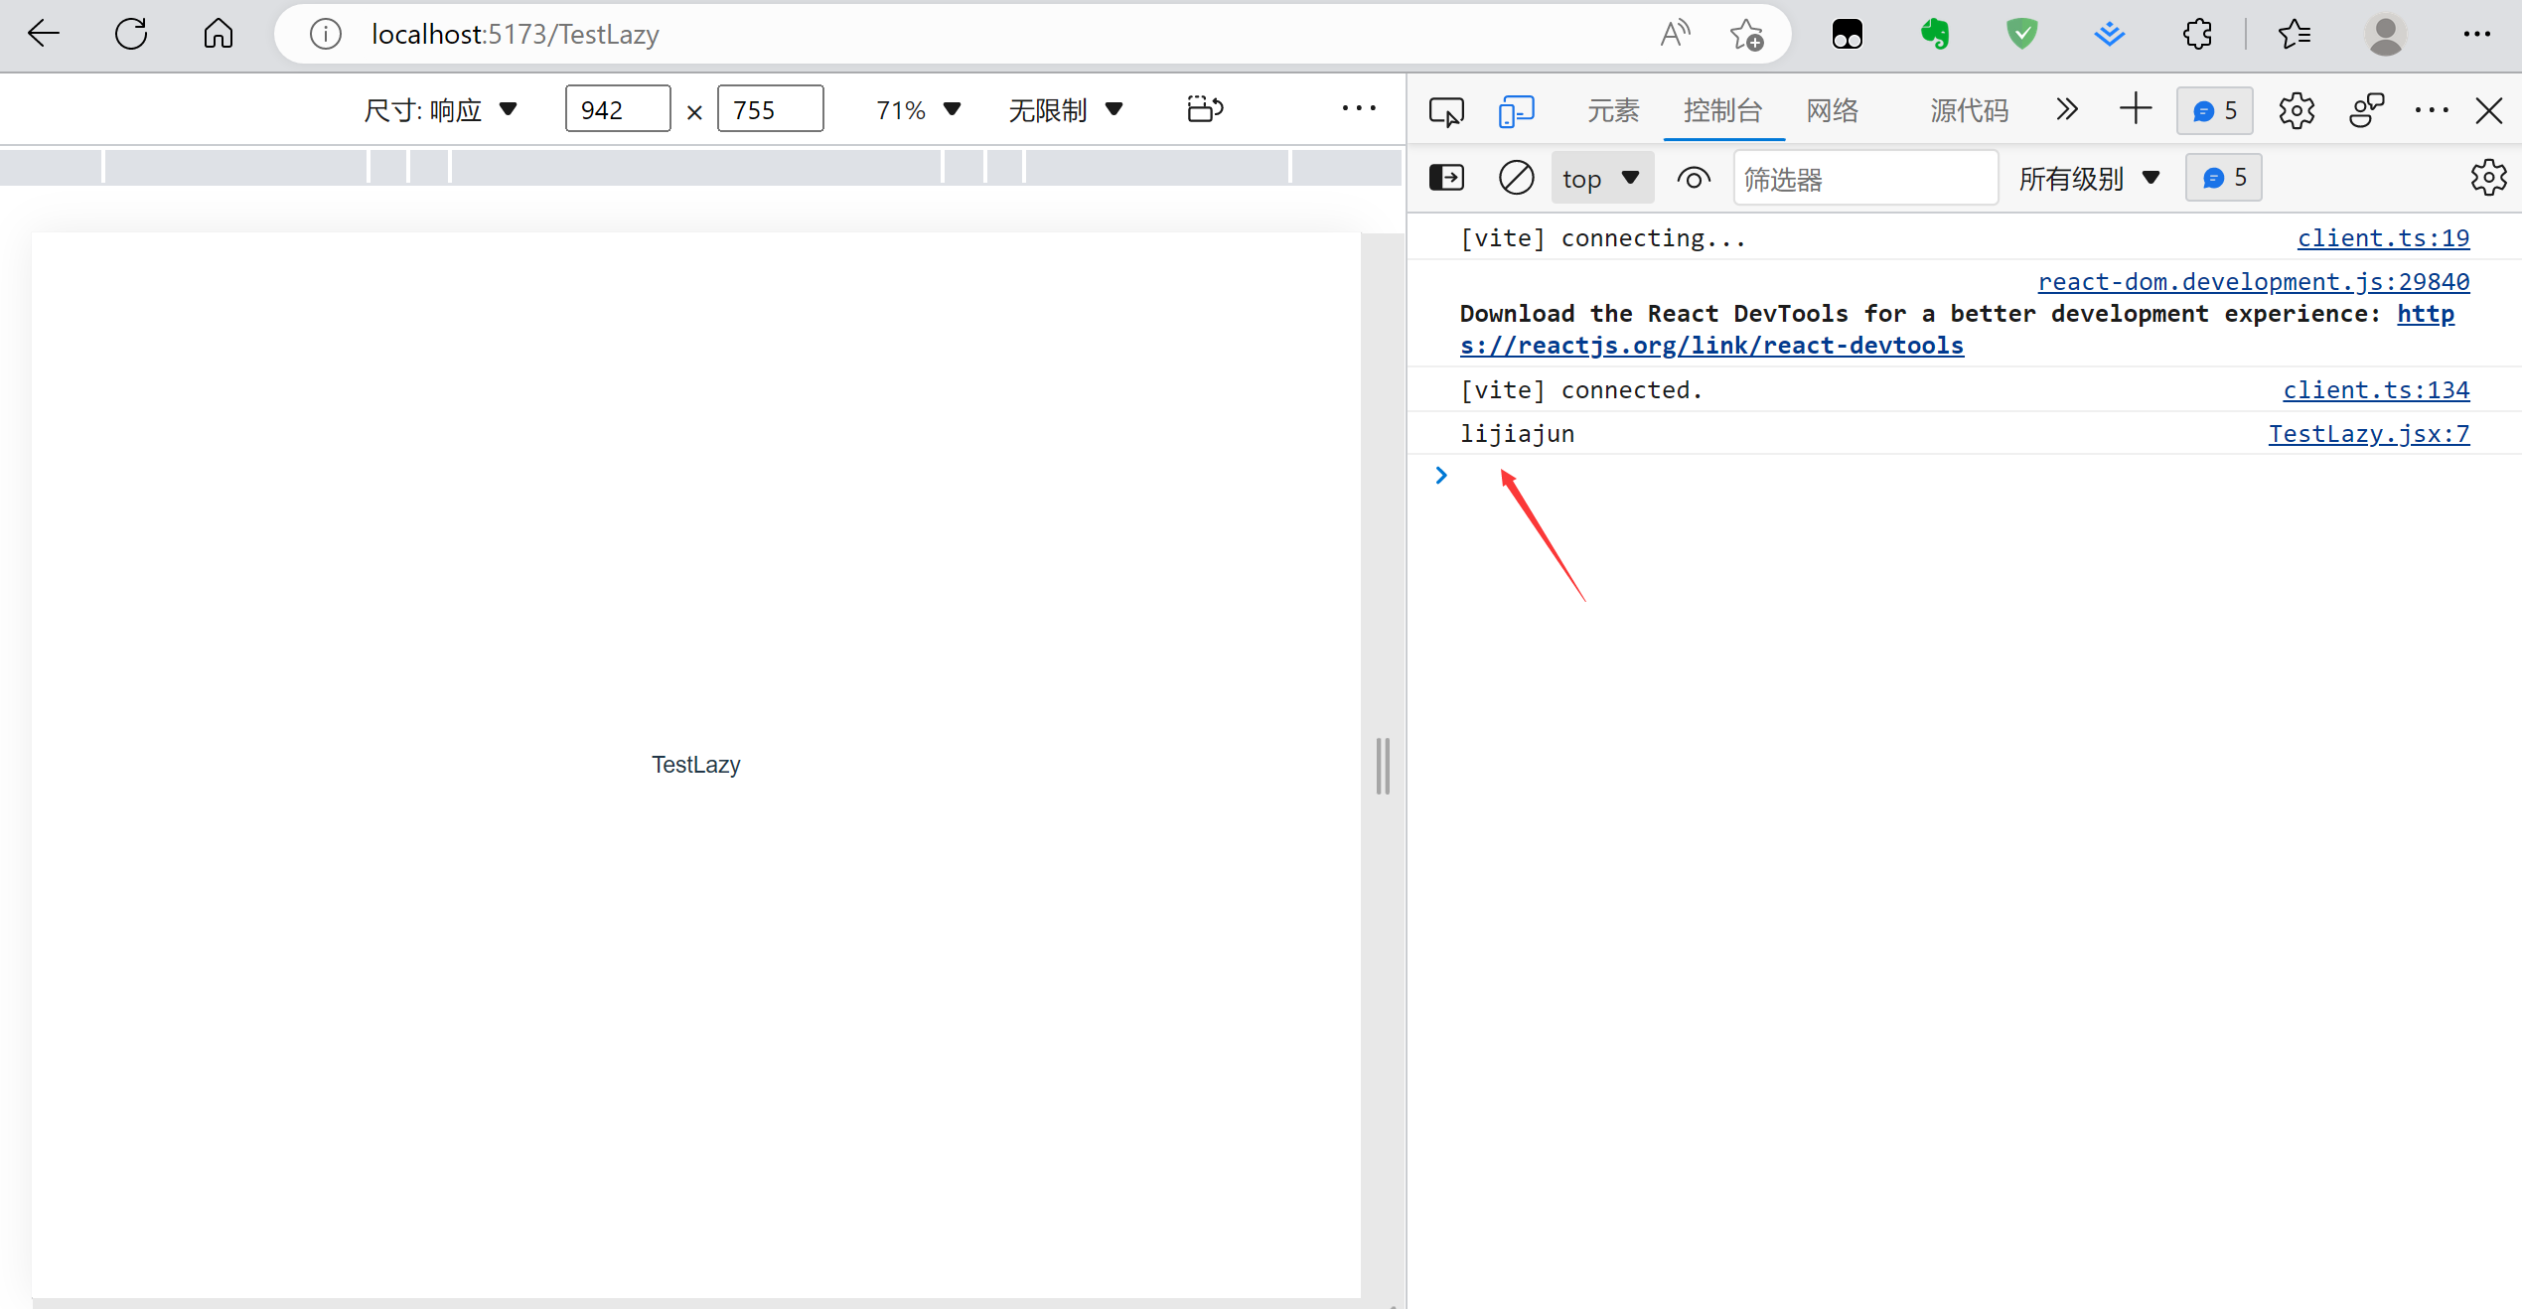This screenshot has width=2522, height=1309.
Task: Go back with the browser back arrow
Action: pos(44,34)
